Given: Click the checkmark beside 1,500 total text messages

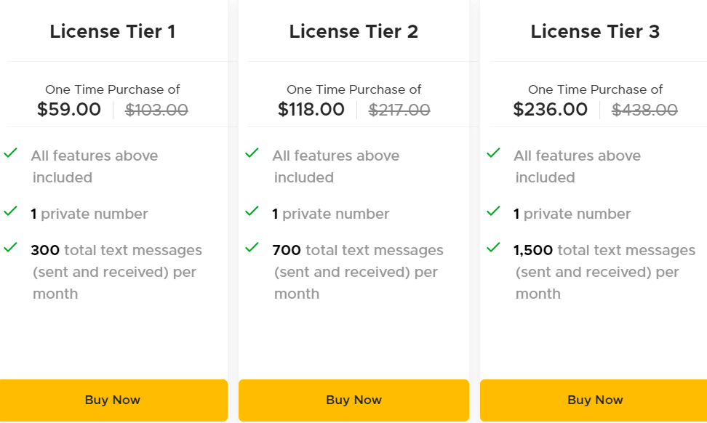Looking at the screenshot, I should [x=494, y=247].
